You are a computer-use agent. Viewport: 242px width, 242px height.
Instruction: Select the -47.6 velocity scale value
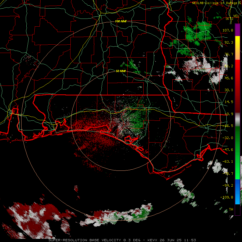pos(228,150)
